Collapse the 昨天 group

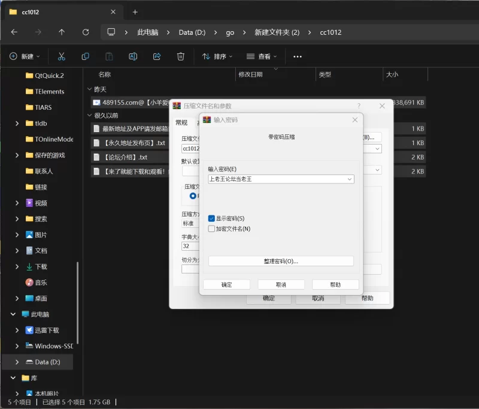click(89, 89)
